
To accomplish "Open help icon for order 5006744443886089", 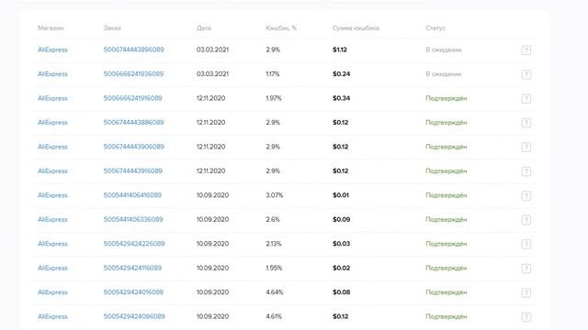I will click(x=526, y=123).
